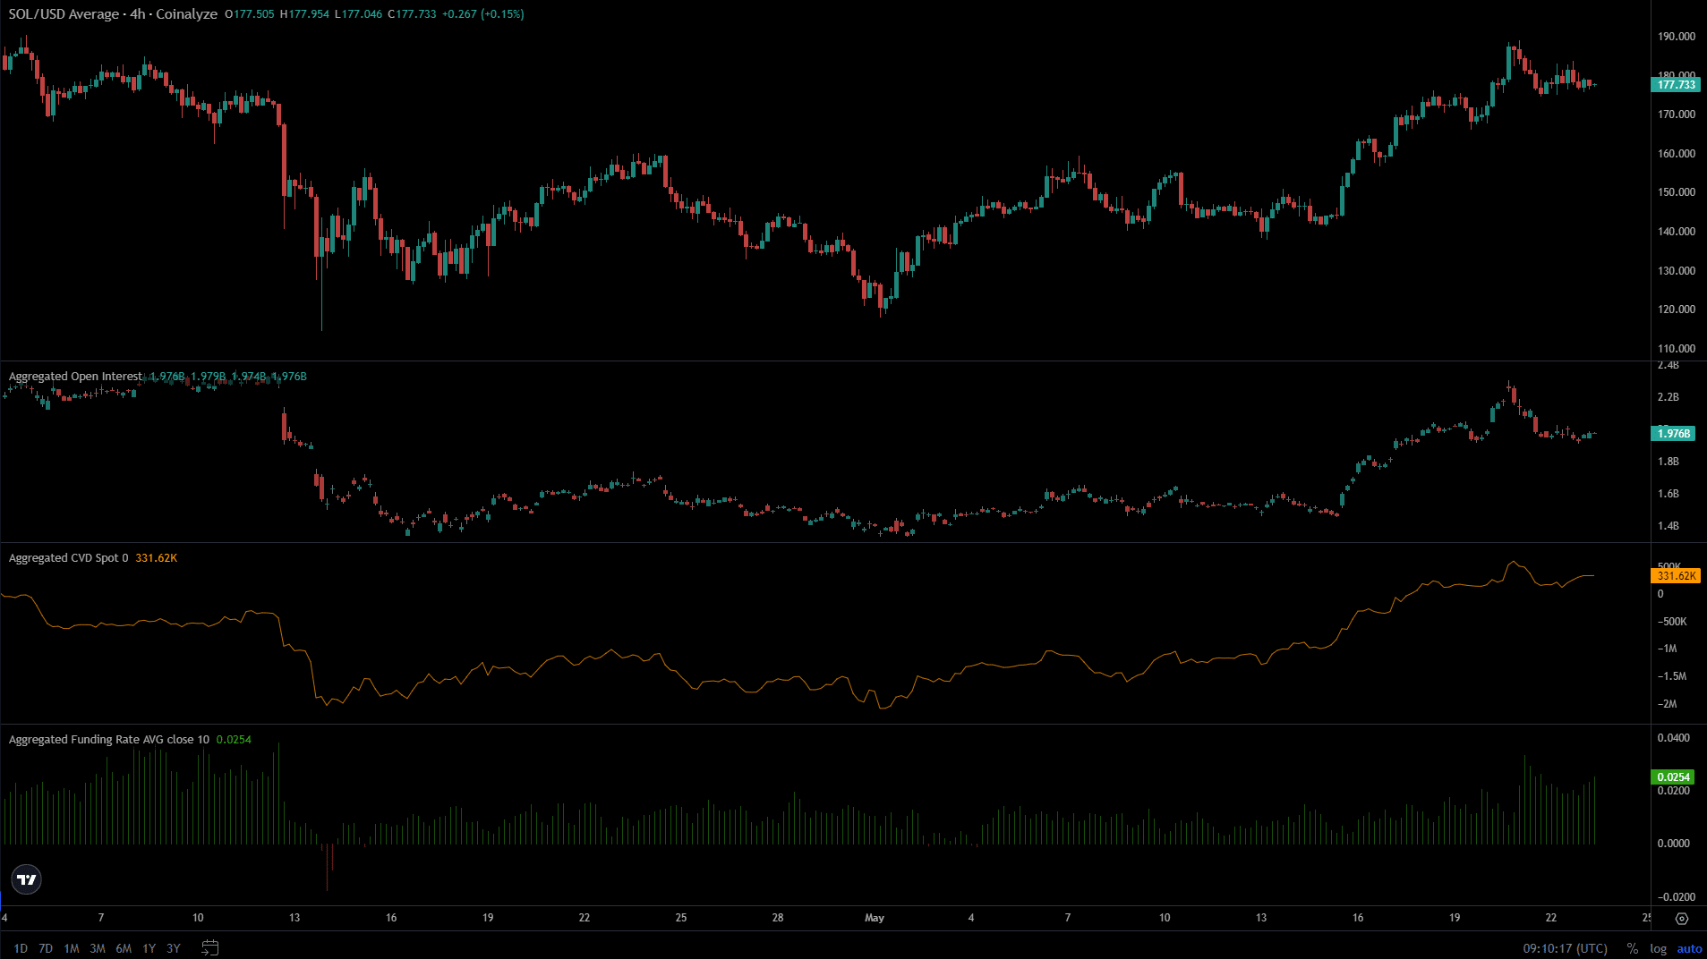
Task: Toggle log scale mode
Action: tap(1658, 948)
